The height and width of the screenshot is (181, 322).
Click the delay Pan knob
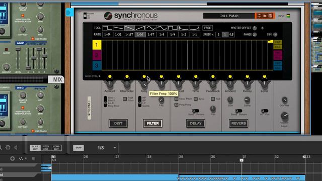pos(213,109)
